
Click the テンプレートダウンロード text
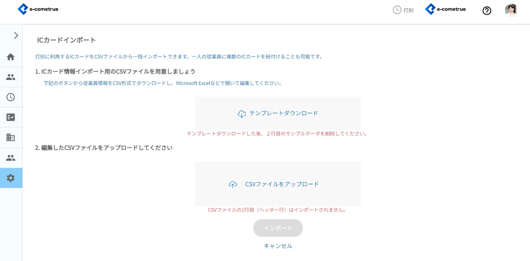pyautogui.click(x=283, y=113)
